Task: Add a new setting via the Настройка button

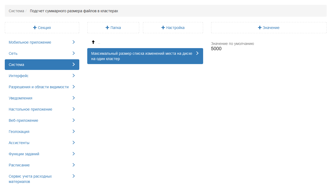Action: pos(173,28)
